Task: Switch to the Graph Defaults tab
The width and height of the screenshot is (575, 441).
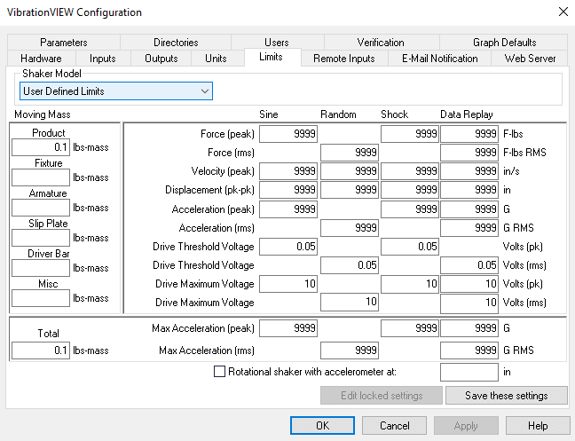Action: click(x=504, y=43)
